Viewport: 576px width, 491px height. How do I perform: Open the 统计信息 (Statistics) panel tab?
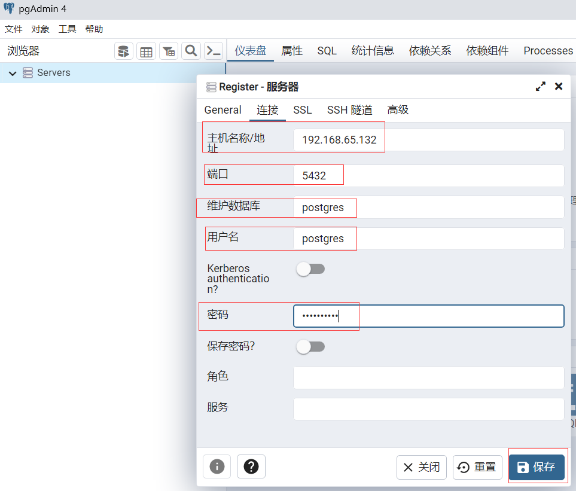click(x=373, y=51)
